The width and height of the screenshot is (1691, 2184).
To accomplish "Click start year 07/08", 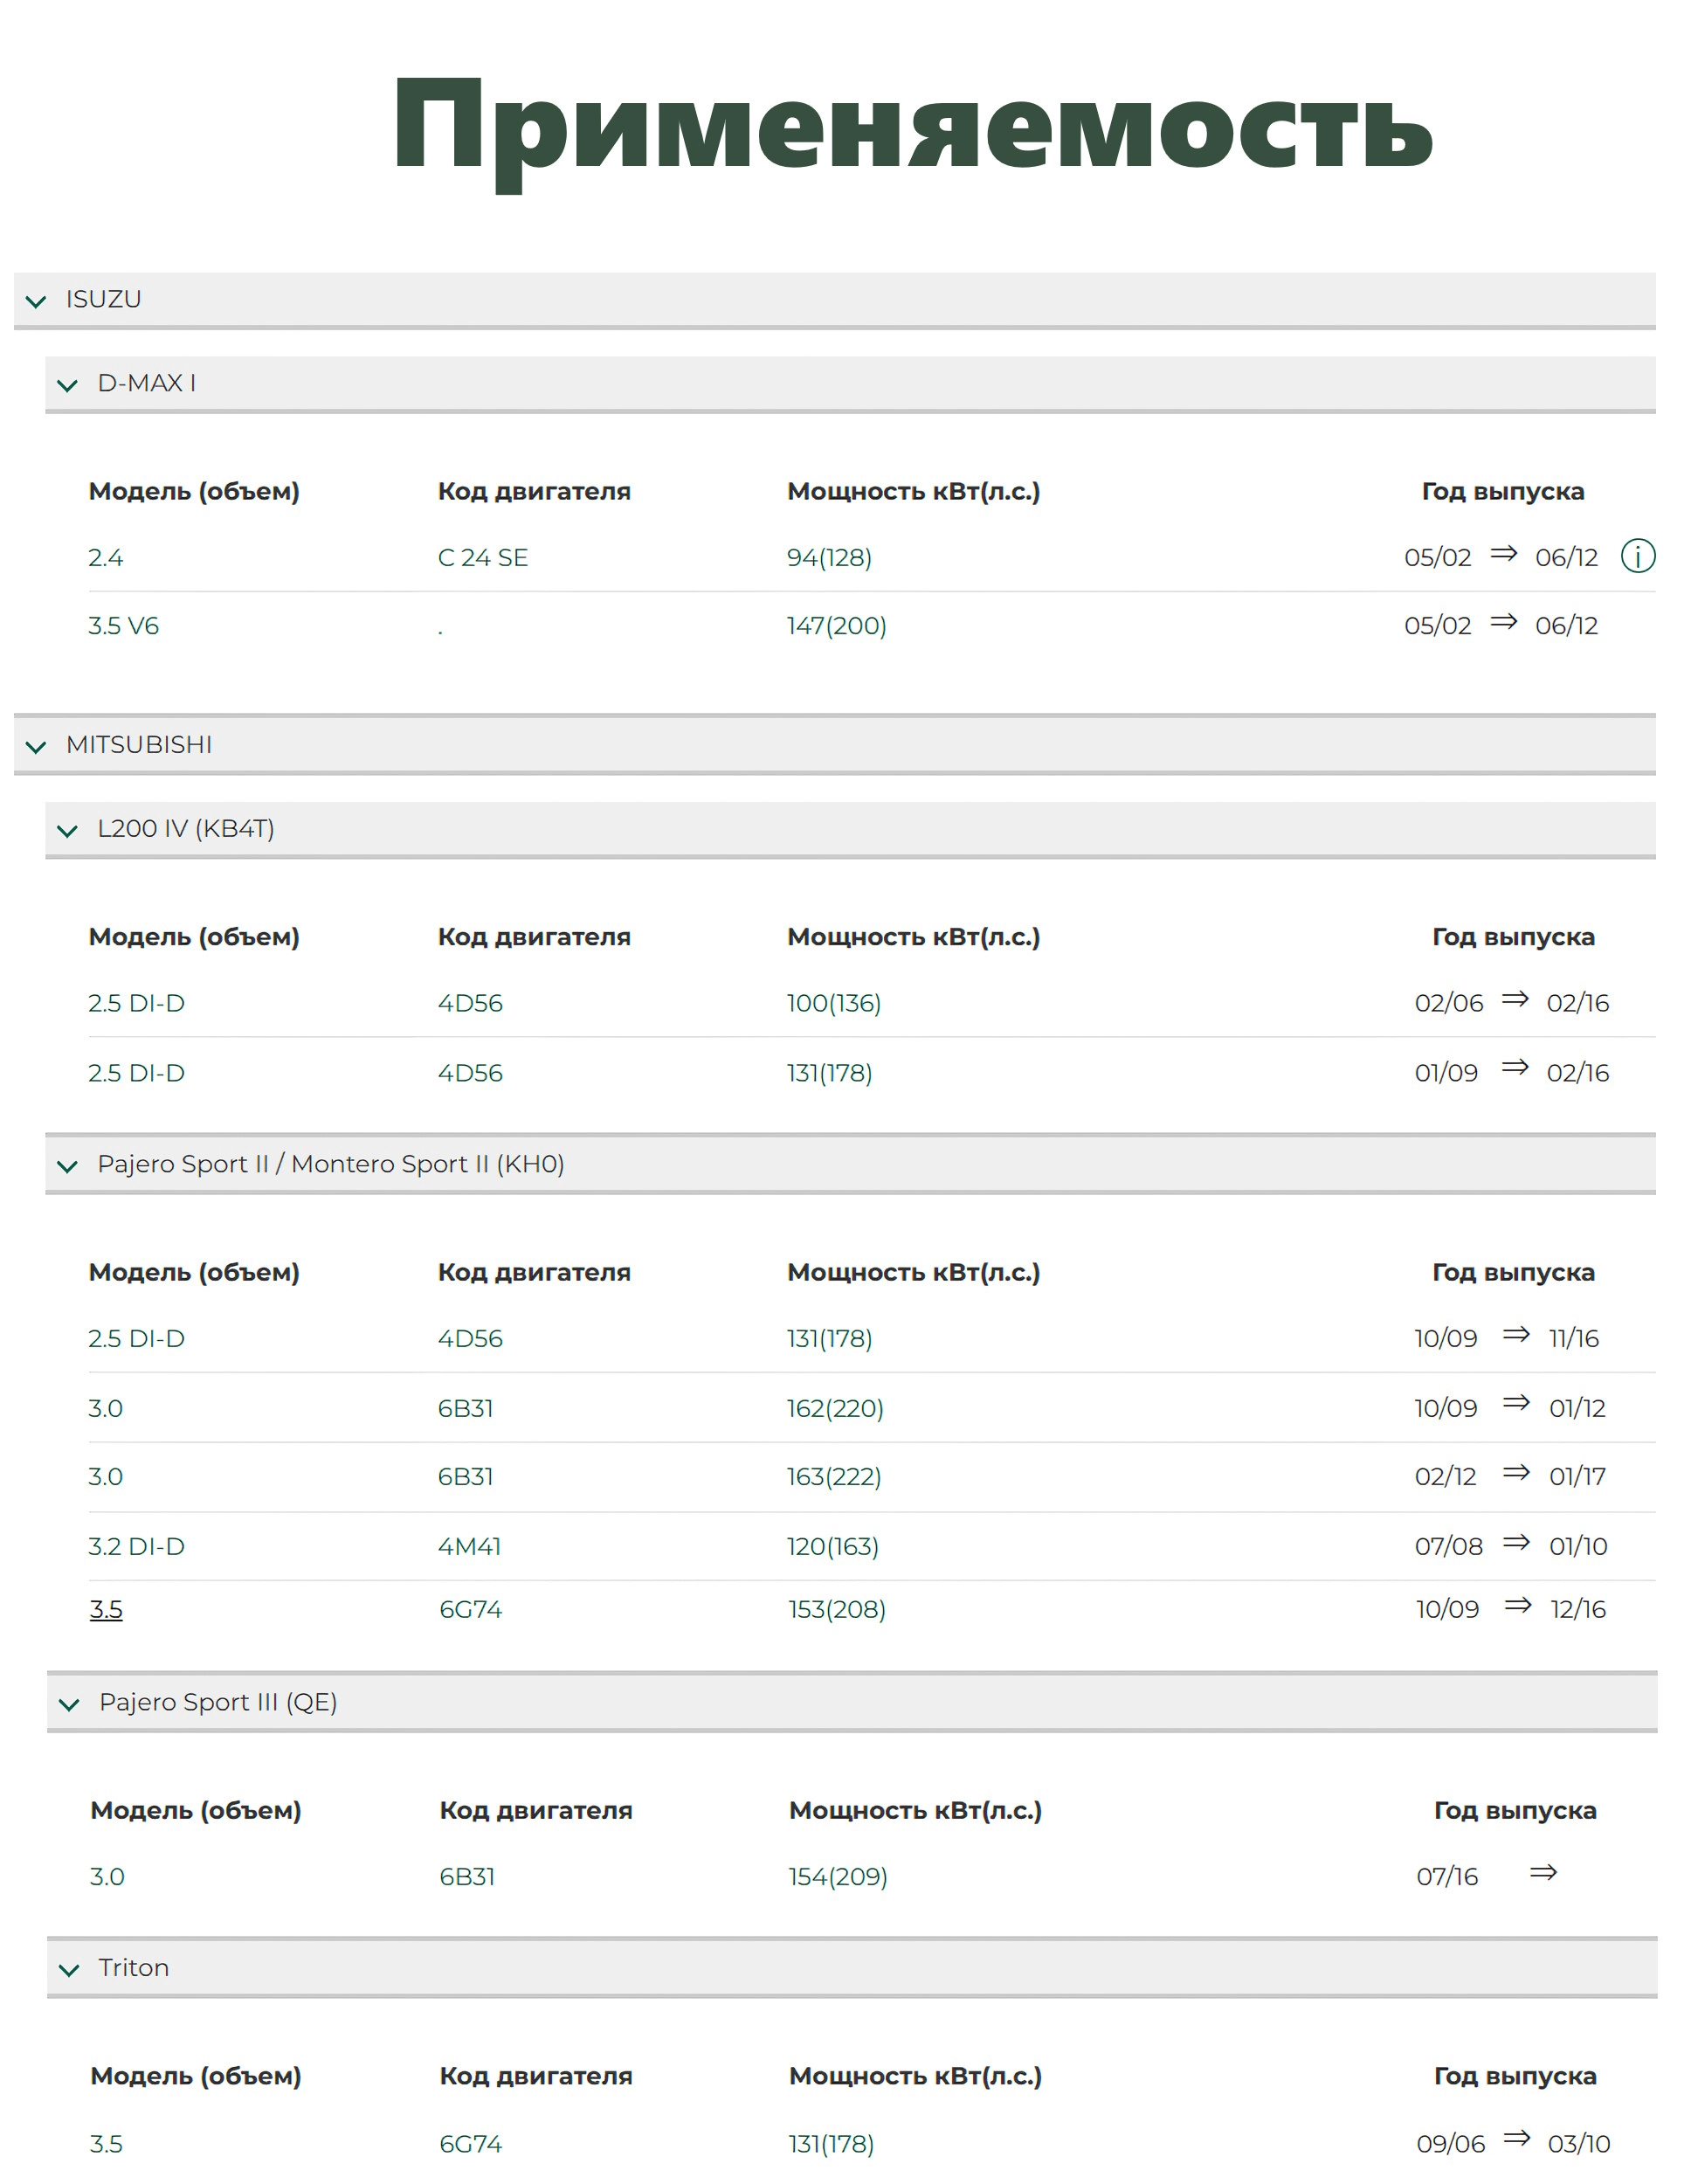I will (1449, 1546).
